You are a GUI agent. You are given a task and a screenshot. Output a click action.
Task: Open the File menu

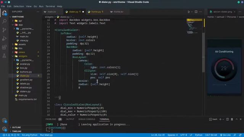(3, 6)
